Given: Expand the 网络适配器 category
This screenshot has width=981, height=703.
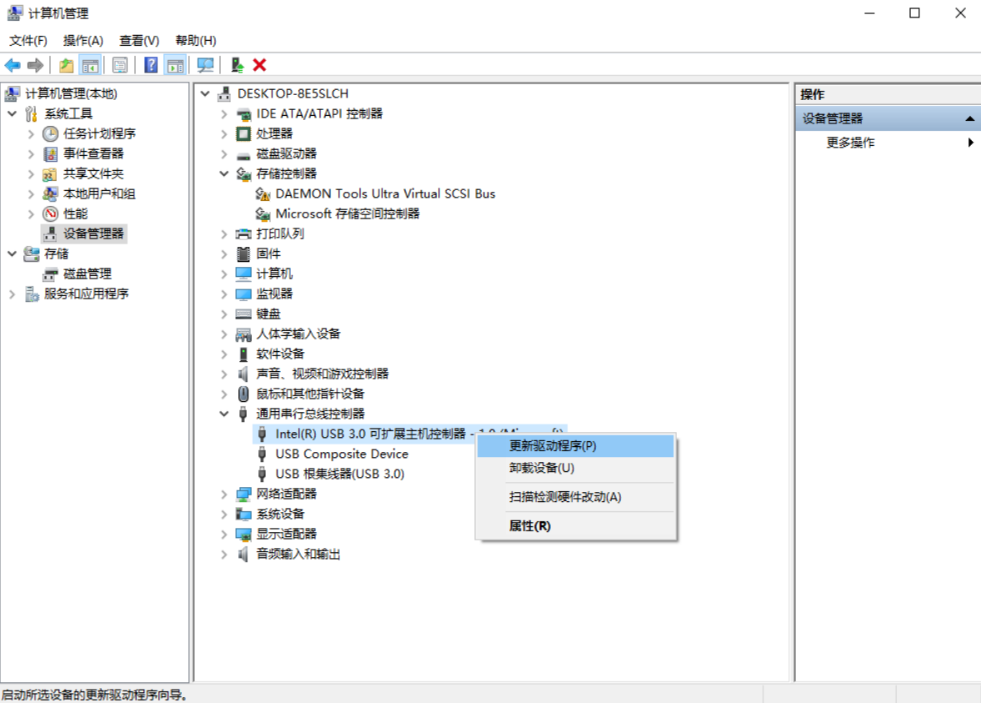Looking at the screenshot, I should tap(224, 494).
